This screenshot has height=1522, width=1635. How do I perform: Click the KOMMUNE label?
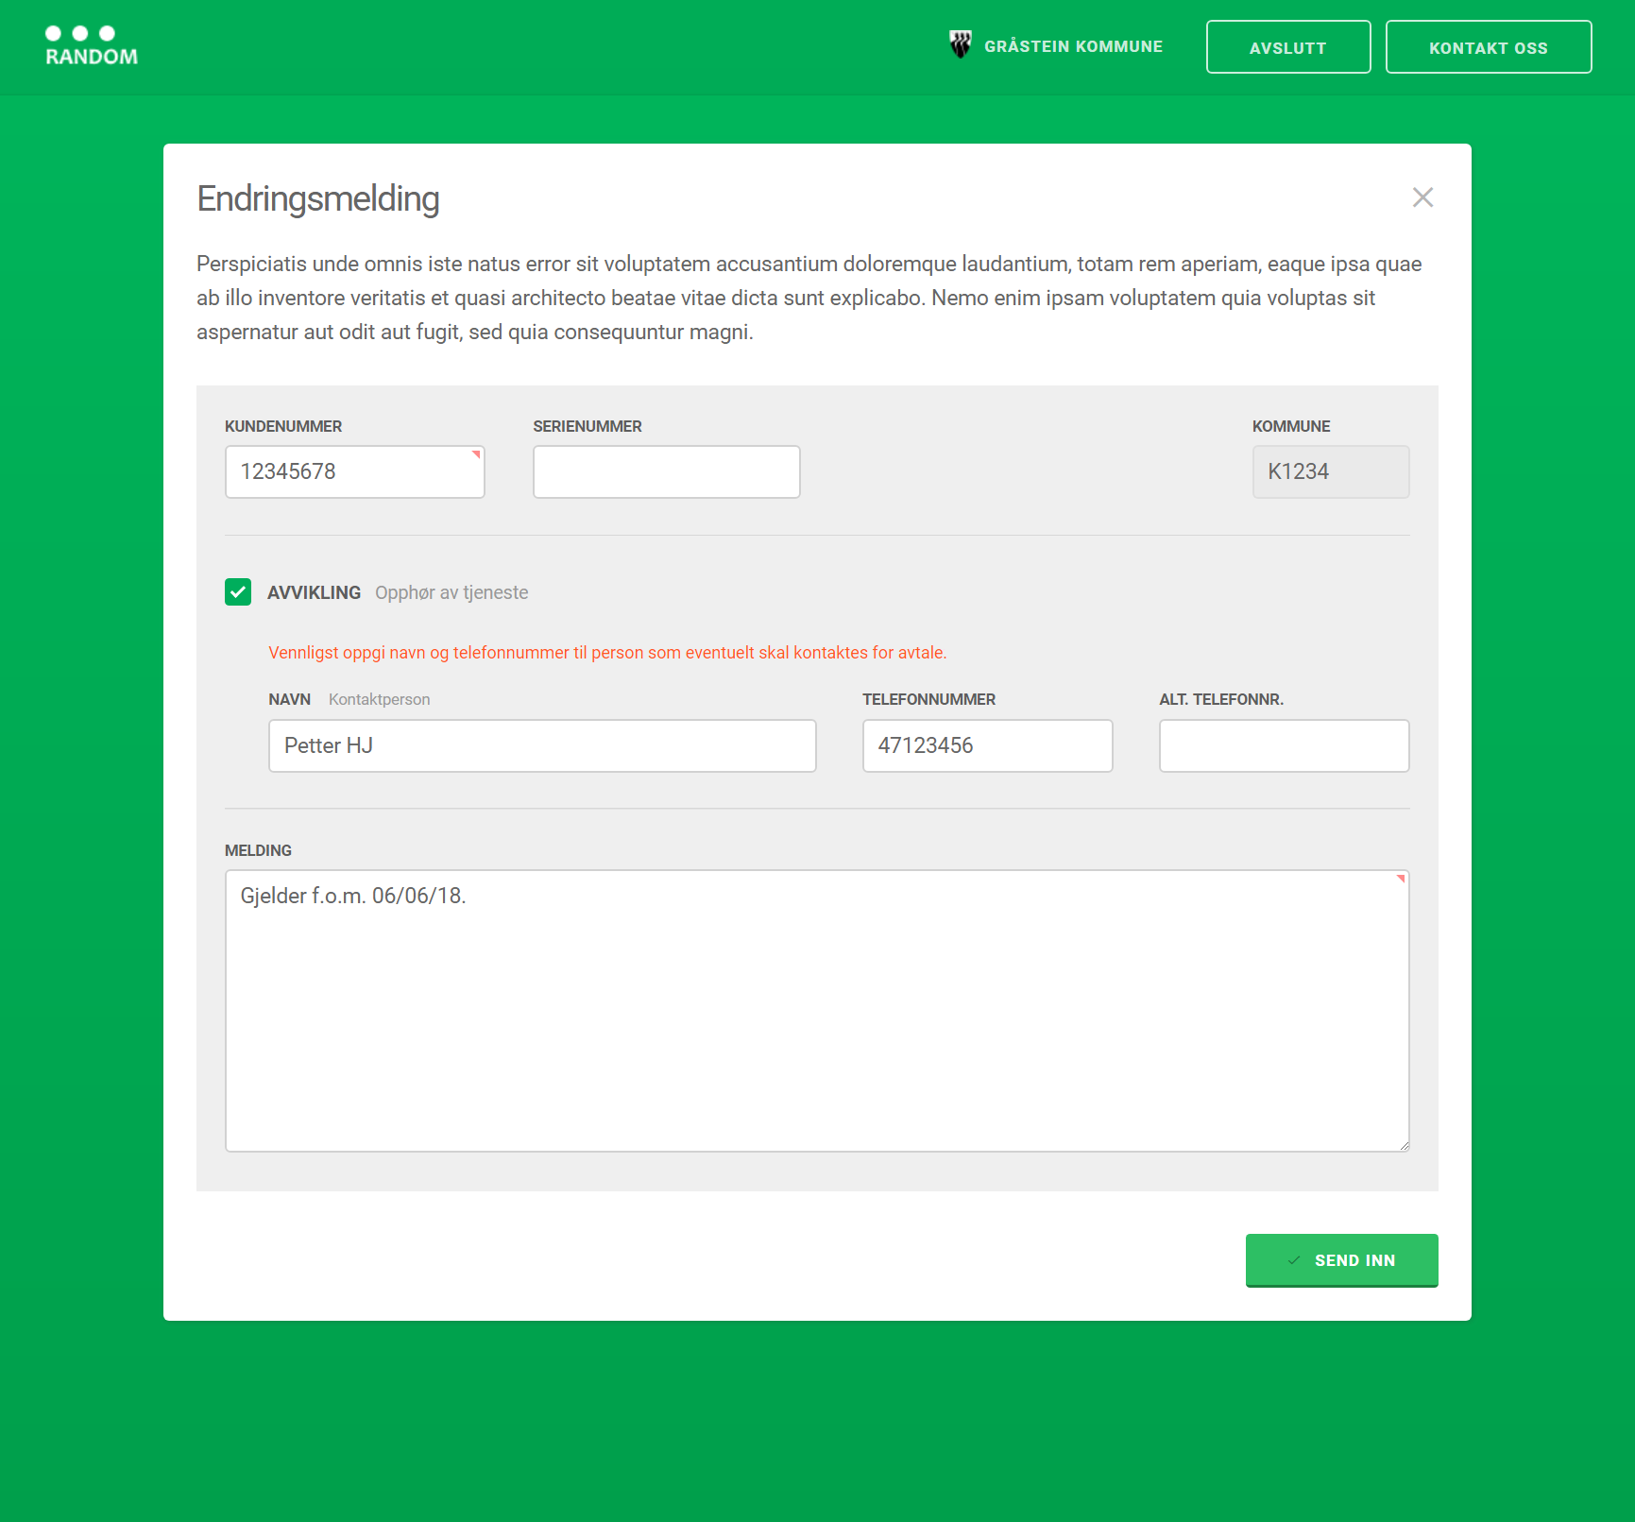point(1291,427)
